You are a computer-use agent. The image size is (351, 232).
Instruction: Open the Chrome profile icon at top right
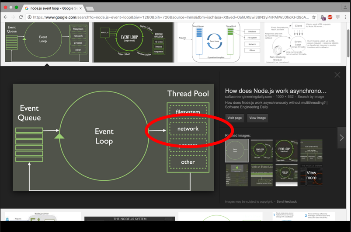(x=345, y=7)
